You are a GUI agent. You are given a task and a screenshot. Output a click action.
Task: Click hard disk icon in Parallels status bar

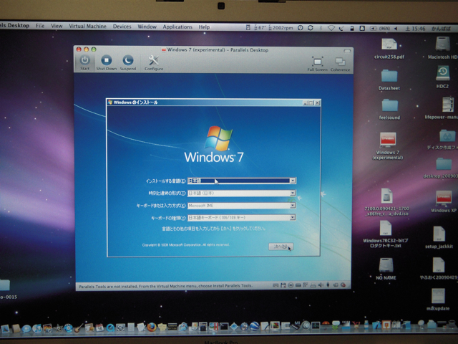pyautogui.click(x=298, y=285)
